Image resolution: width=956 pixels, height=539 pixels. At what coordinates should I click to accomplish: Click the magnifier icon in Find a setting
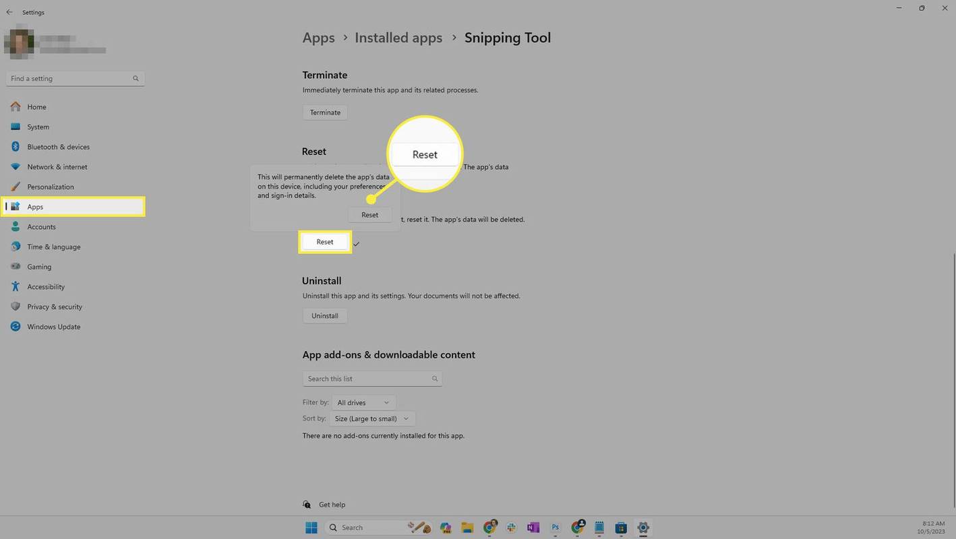click(x=136, y=79)
